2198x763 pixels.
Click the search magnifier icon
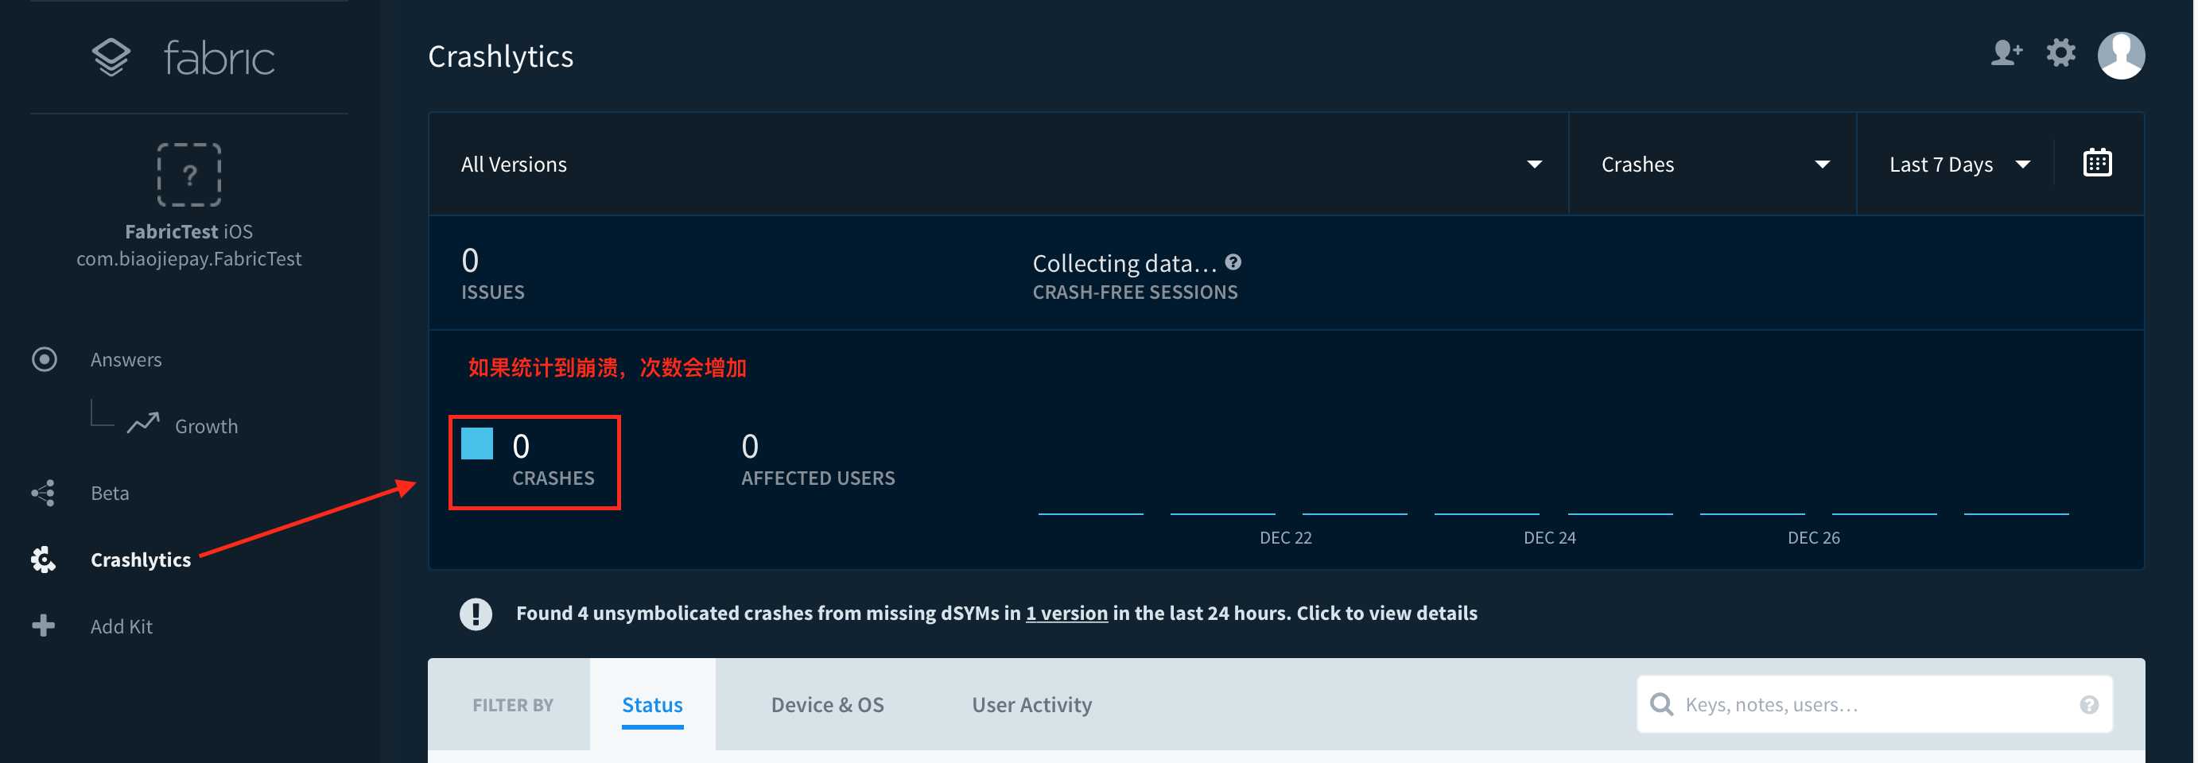coord(1660,704)
